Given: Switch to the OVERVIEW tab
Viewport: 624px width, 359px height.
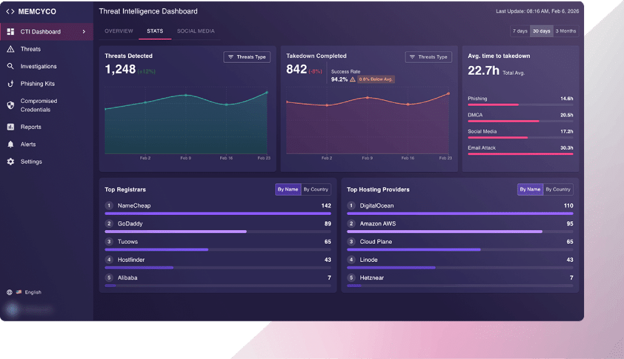Looking at the screenshot, I should 119,31.
